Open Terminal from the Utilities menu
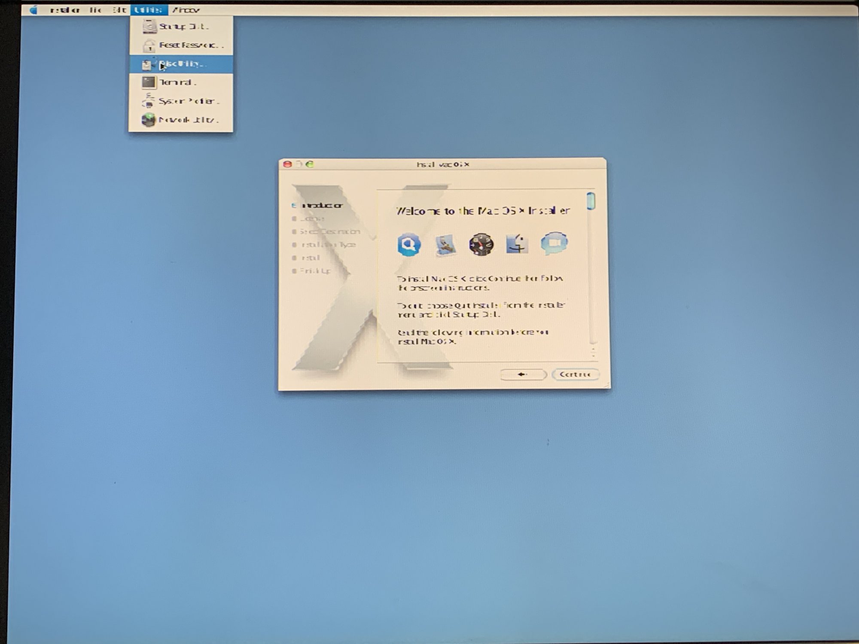This screenshot has width=859, height=644. [181, 82]
